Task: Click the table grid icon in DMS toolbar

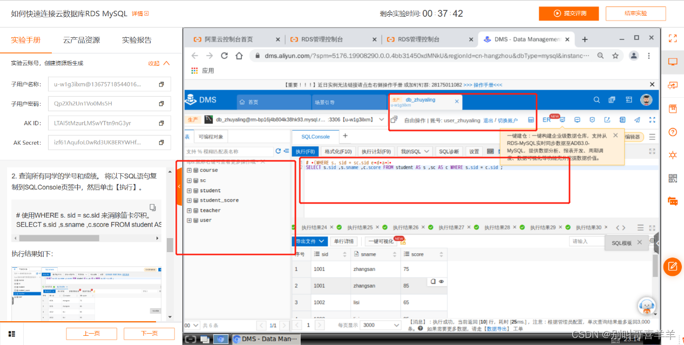Action: pos(531,120)
